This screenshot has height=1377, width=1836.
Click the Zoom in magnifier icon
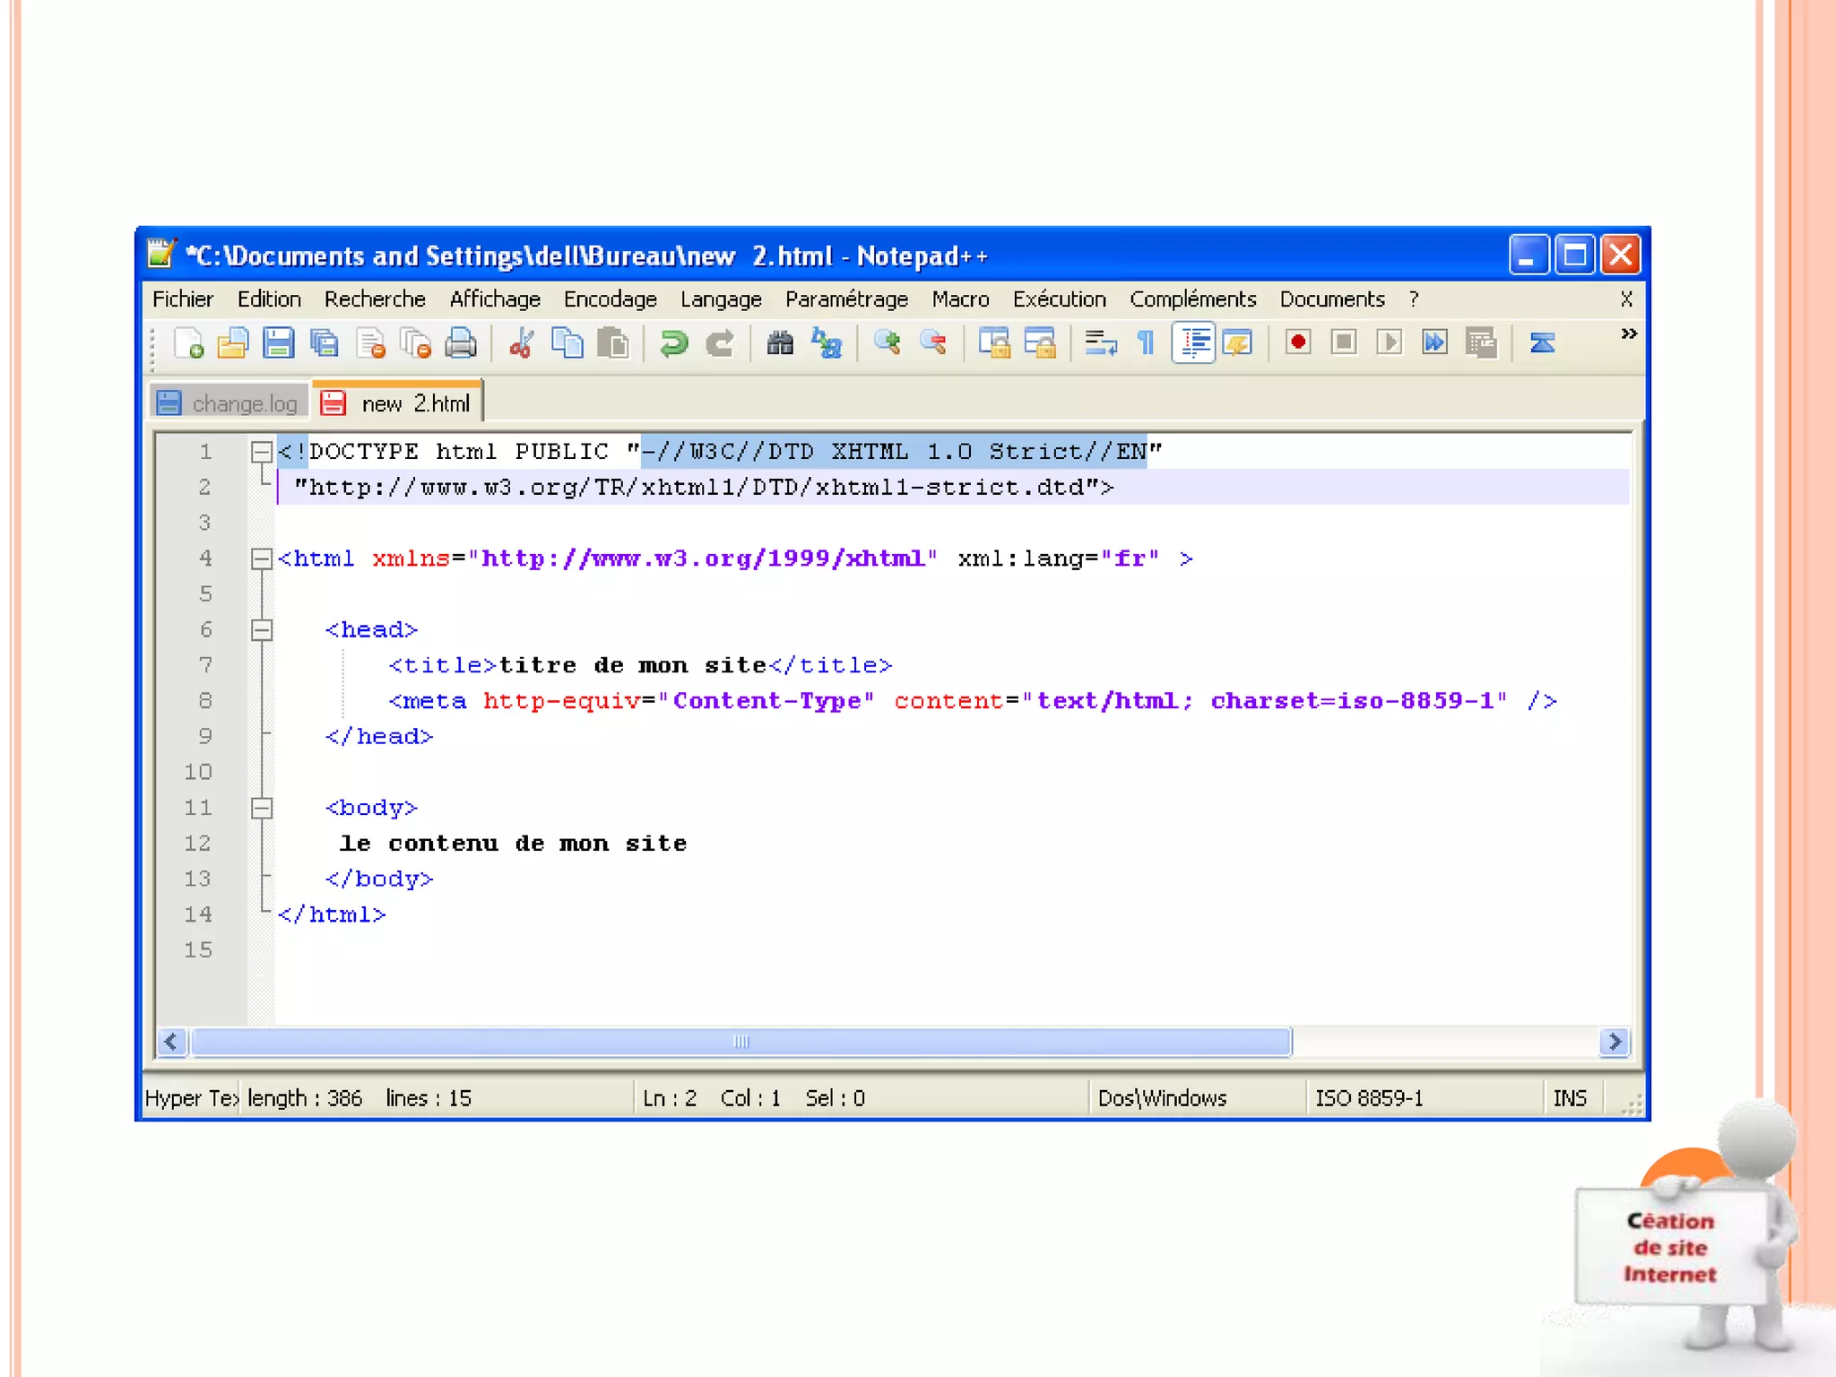(888, 343)
